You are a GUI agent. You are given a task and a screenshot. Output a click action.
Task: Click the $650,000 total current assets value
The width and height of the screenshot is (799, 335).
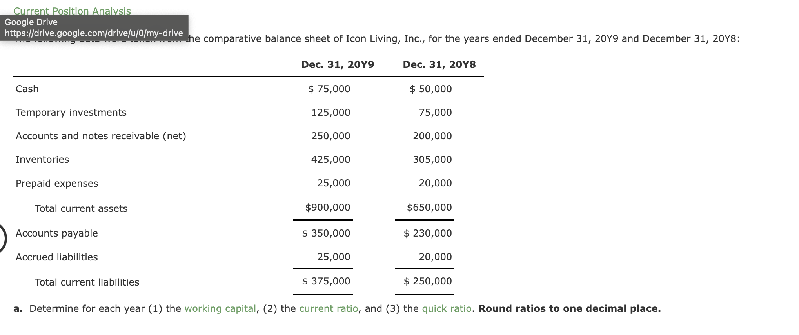[429, 208]
